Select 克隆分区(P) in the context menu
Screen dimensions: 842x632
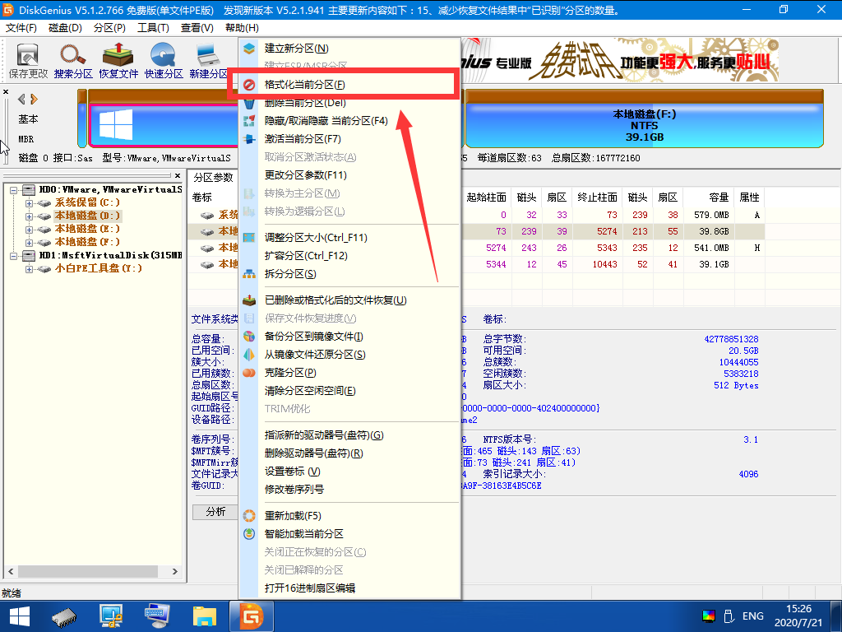(289, 373)
